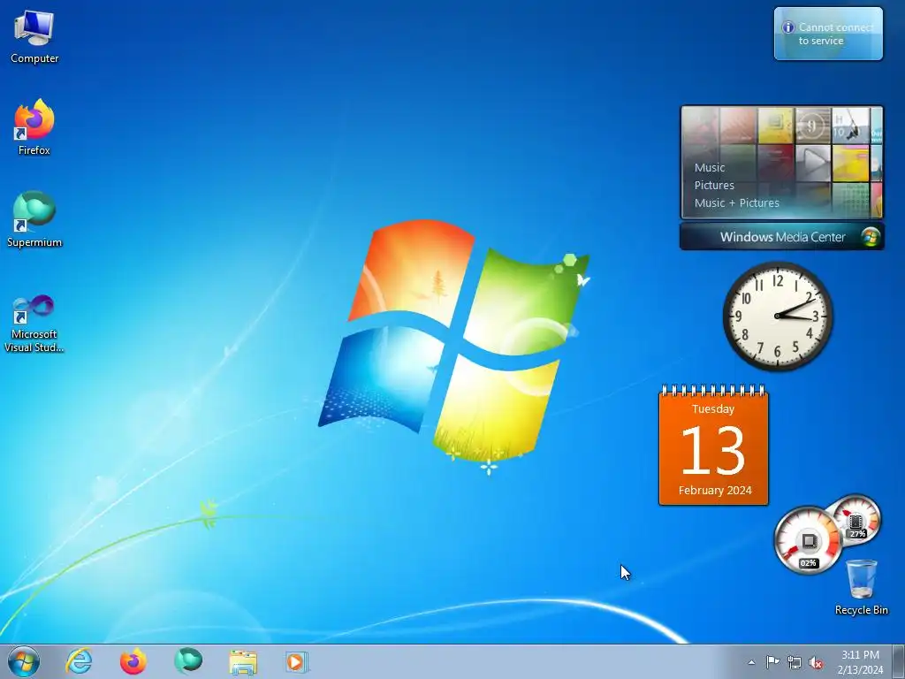
Task: Select the Recycle Bin icon
Action: (x=861, y=587)
